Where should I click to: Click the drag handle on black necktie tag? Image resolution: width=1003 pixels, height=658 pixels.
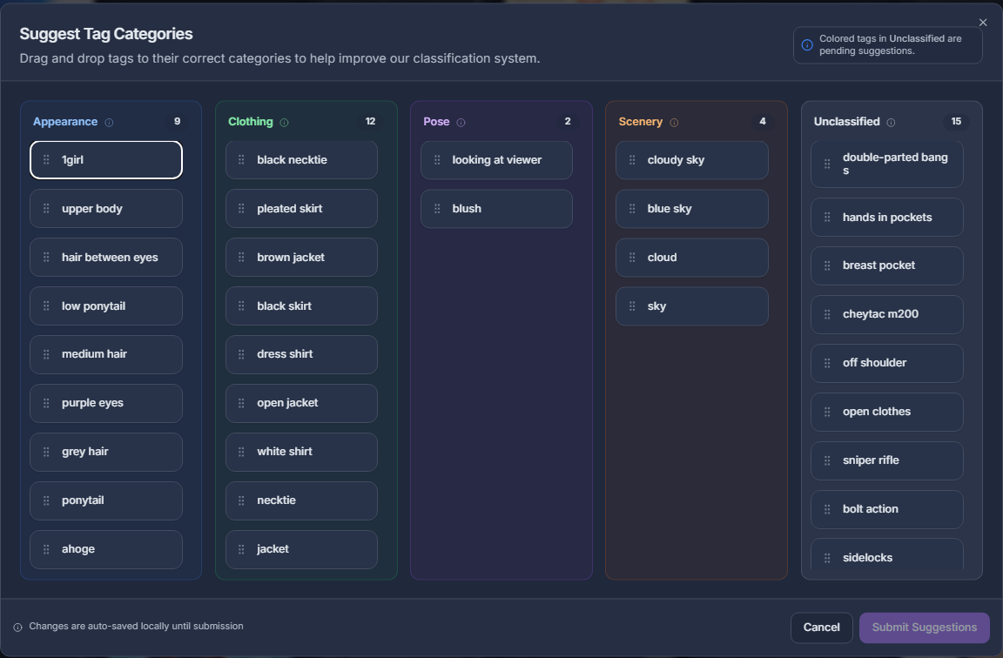(x=241, y=160)
